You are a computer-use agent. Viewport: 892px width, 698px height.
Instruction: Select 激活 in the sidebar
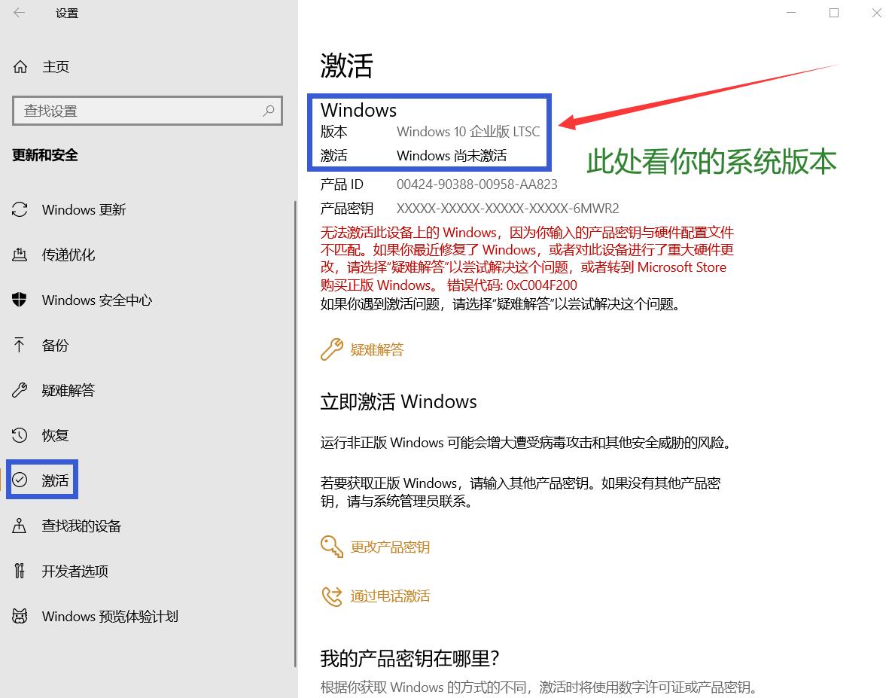[x=55, y=480]
